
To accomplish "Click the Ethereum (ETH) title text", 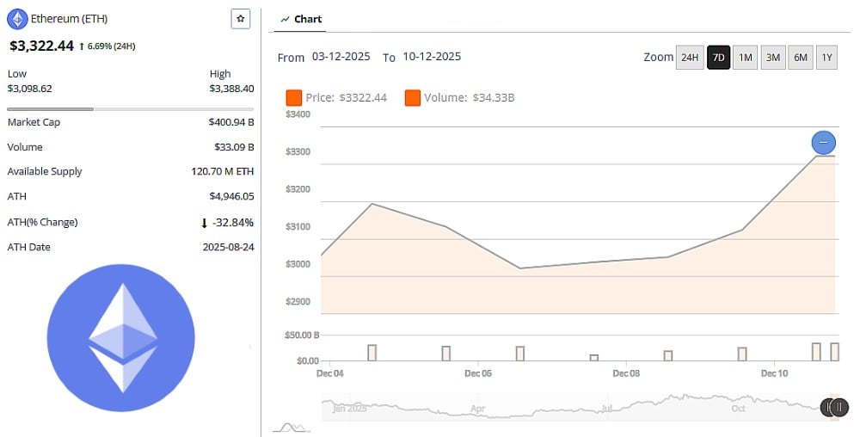I will [69, 19].
